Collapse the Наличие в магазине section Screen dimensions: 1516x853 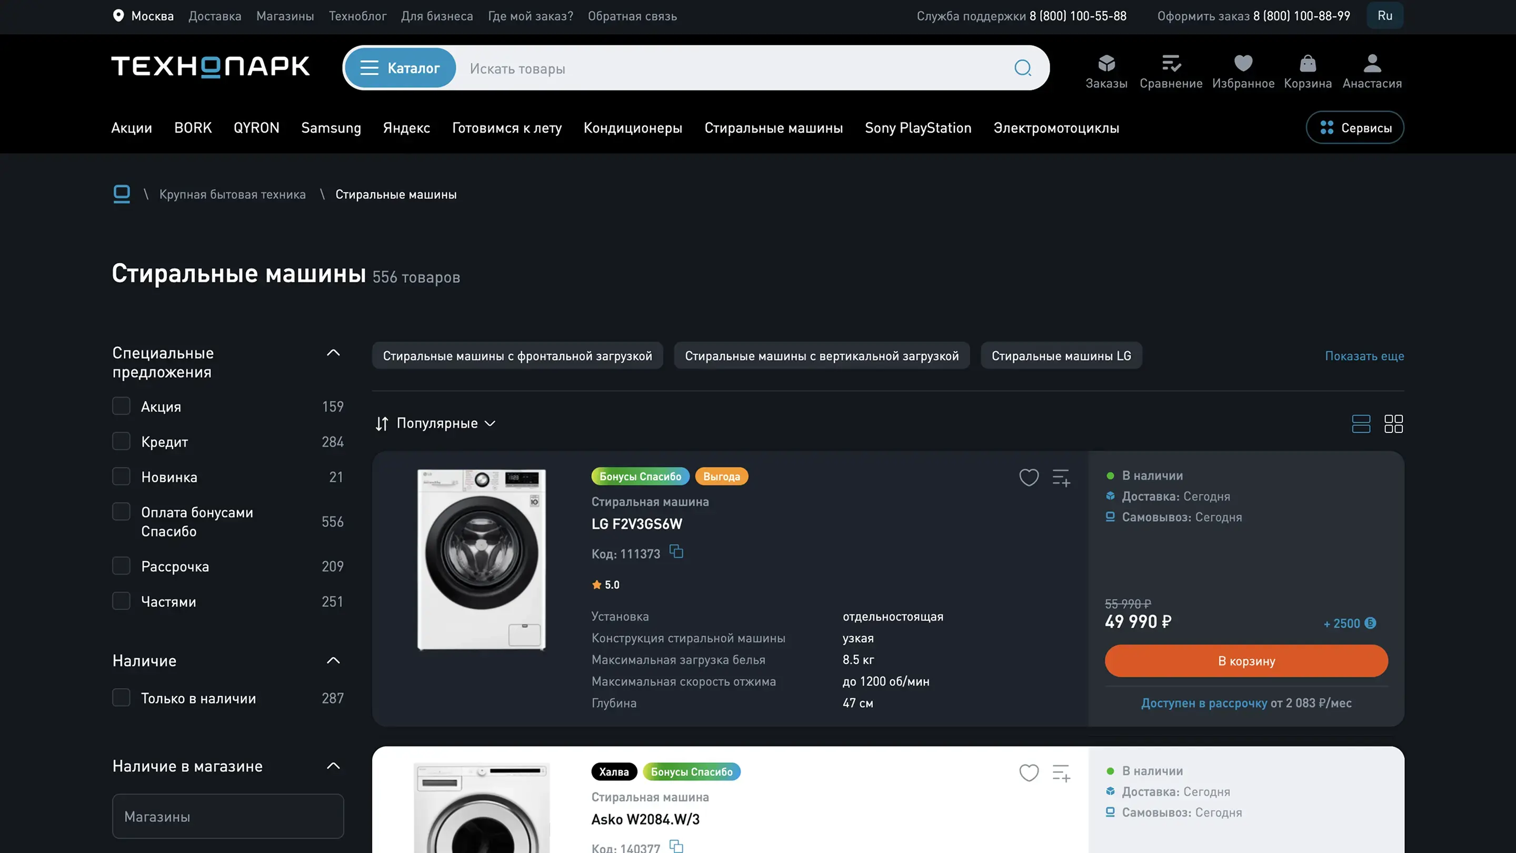click(x=333, y=766)
